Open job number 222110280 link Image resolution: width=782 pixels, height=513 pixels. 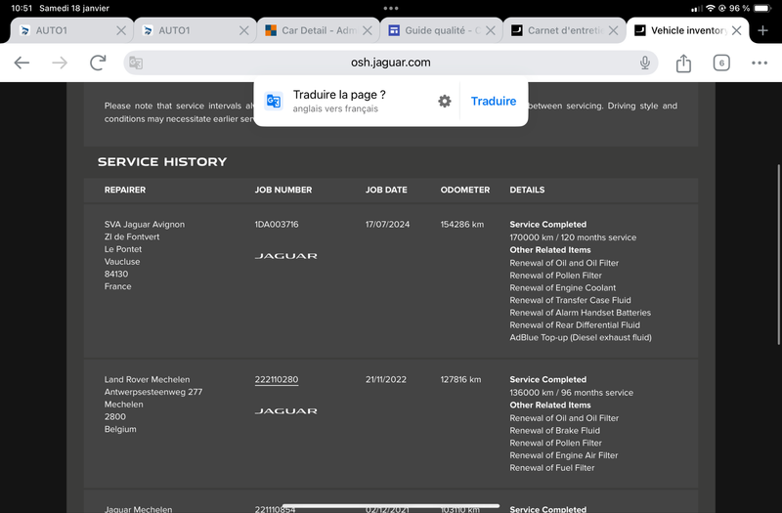[x=277, y=379]
